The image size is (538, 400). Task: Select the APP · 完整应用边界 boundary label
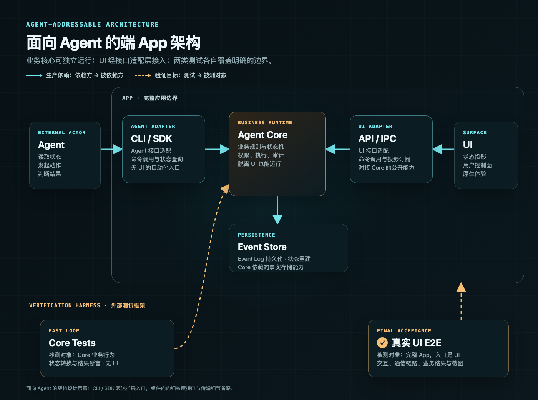149,98
